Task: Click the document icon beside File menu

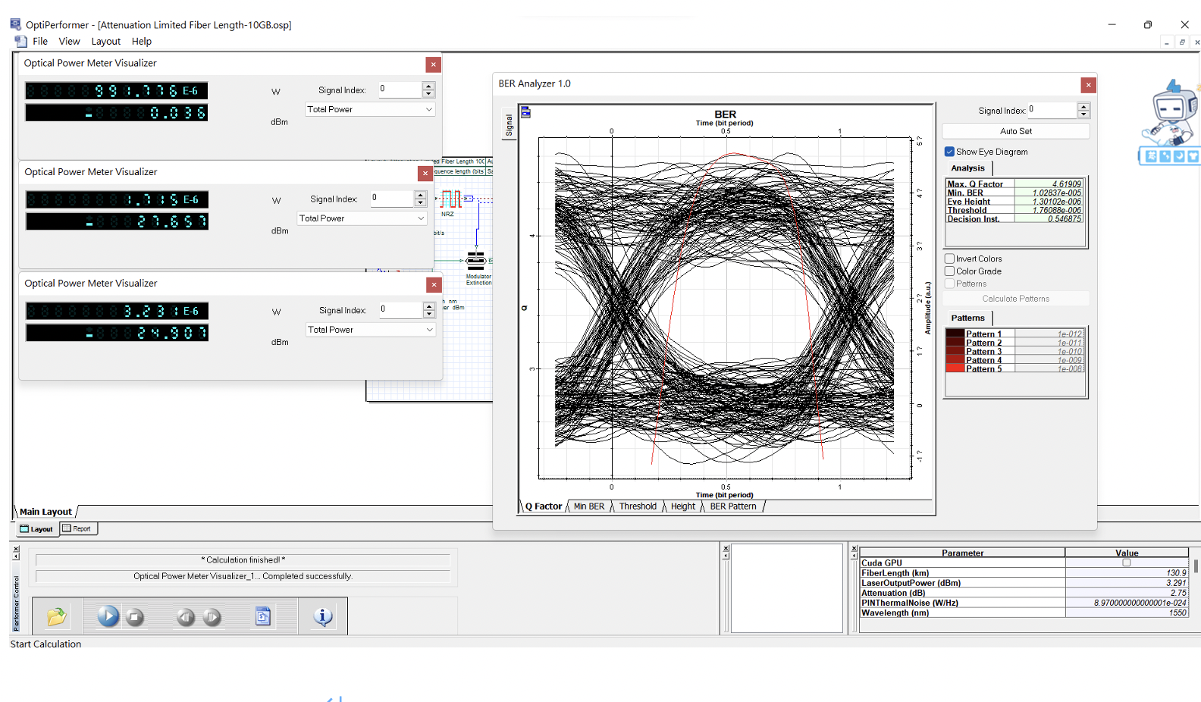Action: [20, 42]
